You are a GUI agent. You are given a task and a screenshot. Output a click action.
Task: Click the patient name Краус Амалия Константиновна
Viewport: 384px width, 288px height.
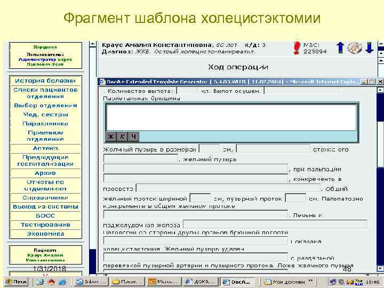pyautogui.click(x=157, y=45)
